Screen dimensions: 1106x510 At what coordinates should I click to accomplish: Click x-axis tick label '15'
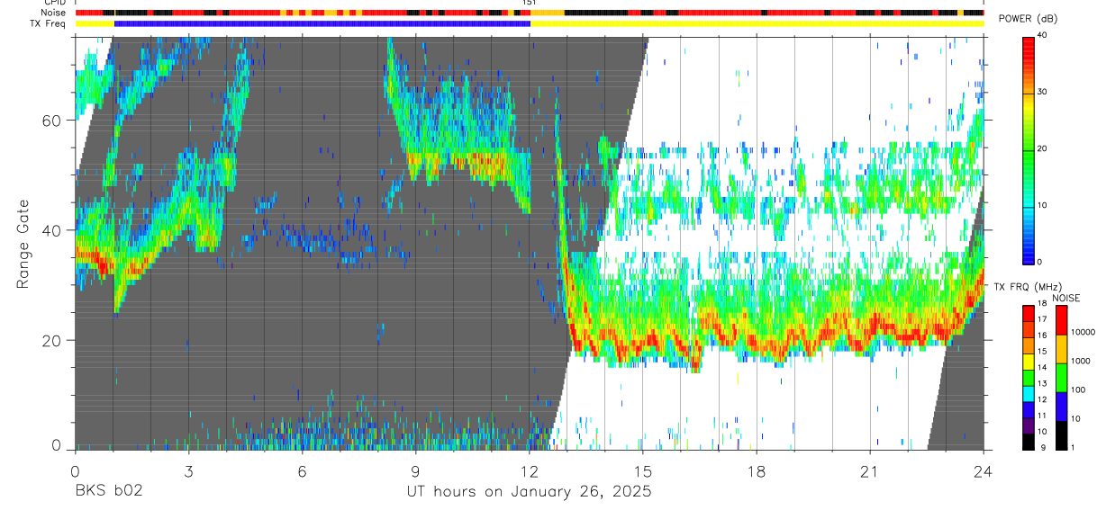pos(642,470)
